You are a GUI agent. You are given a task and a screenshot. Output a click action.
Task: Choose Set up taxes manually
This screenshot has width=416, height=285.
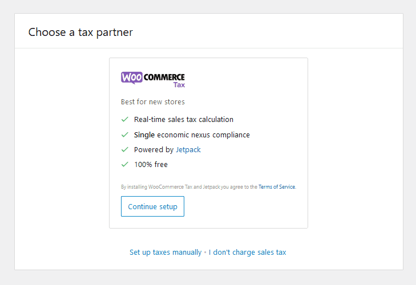pos(165,252)
